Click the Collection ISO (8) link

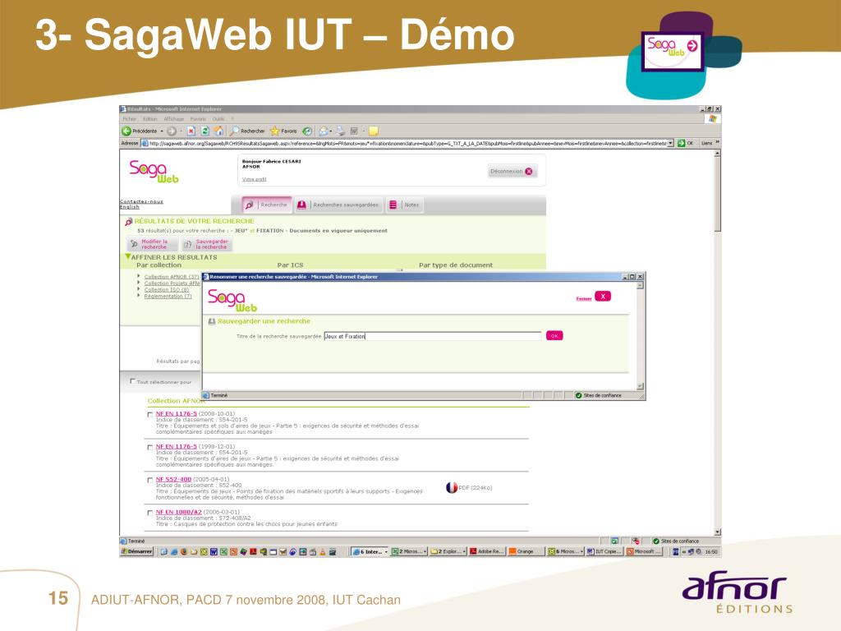point(166,290)
